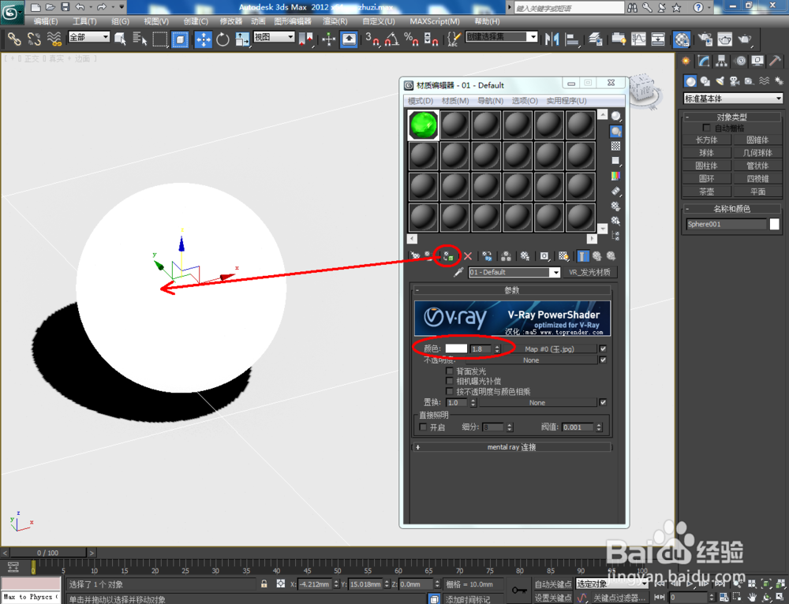Image resolution: width=789 pixels, height=604 pixels.
Task: Open the Curve Editor from toolbar
Action: 638,39
